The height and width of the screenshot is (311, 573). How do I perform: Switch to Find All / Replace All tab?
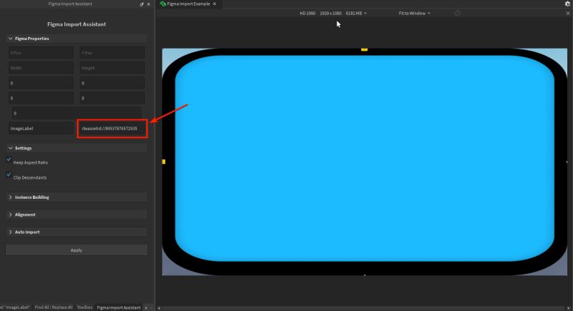[x=53, y=307]
